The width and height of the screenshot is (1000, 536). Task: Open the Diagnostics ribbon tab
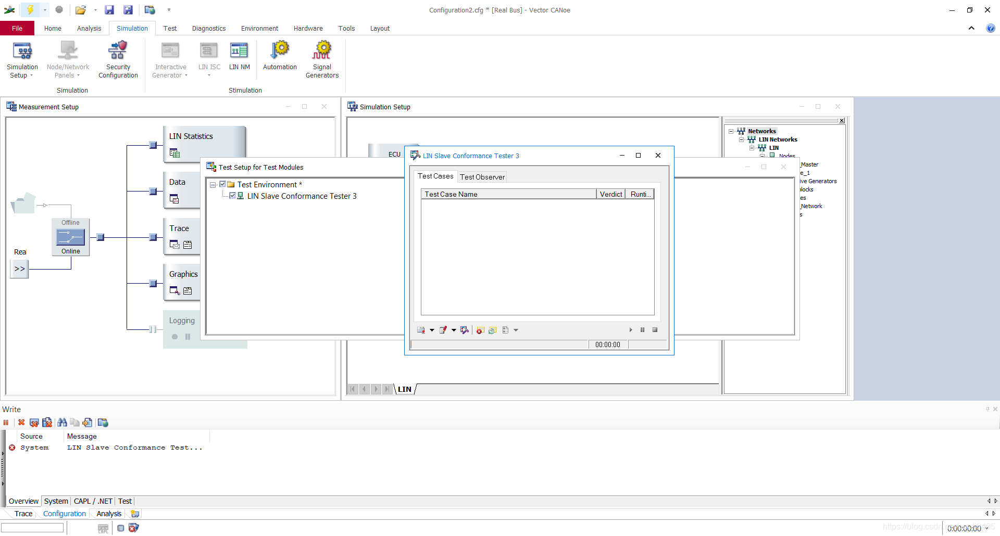click(209, 28)
